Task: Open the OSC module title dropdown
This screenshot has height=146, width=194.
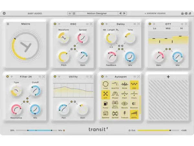Action: tap(73, 24)
